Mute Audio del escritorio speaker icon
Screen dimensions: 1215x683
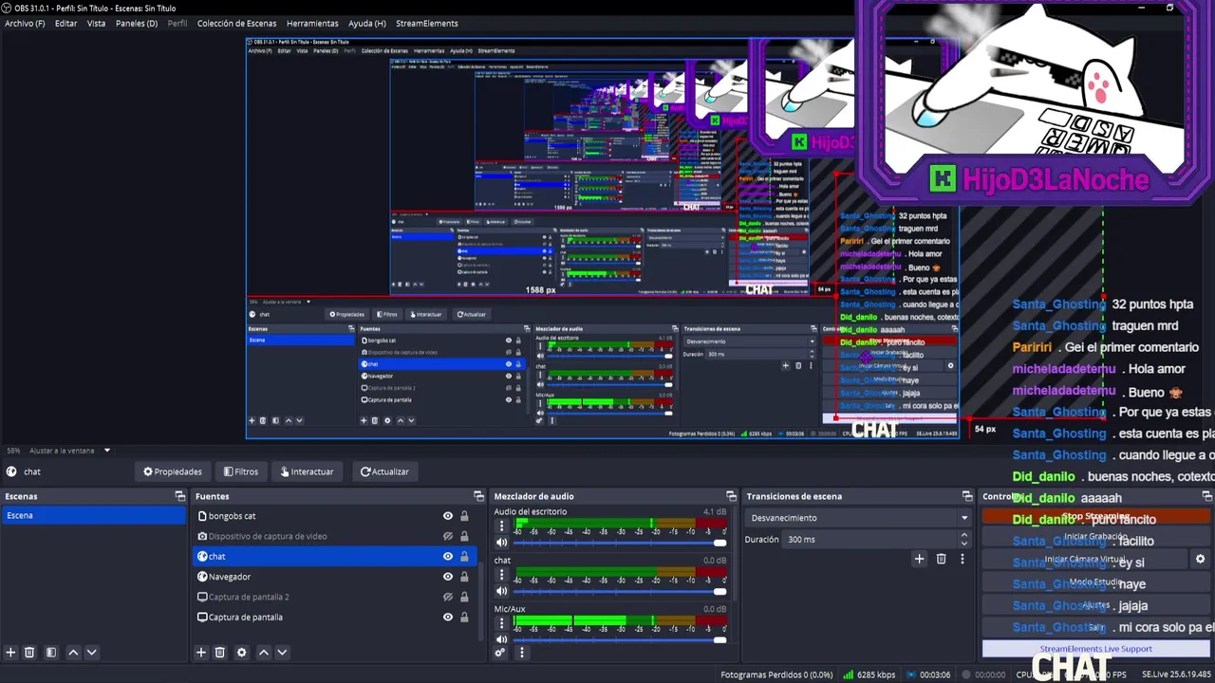point(502,543)
